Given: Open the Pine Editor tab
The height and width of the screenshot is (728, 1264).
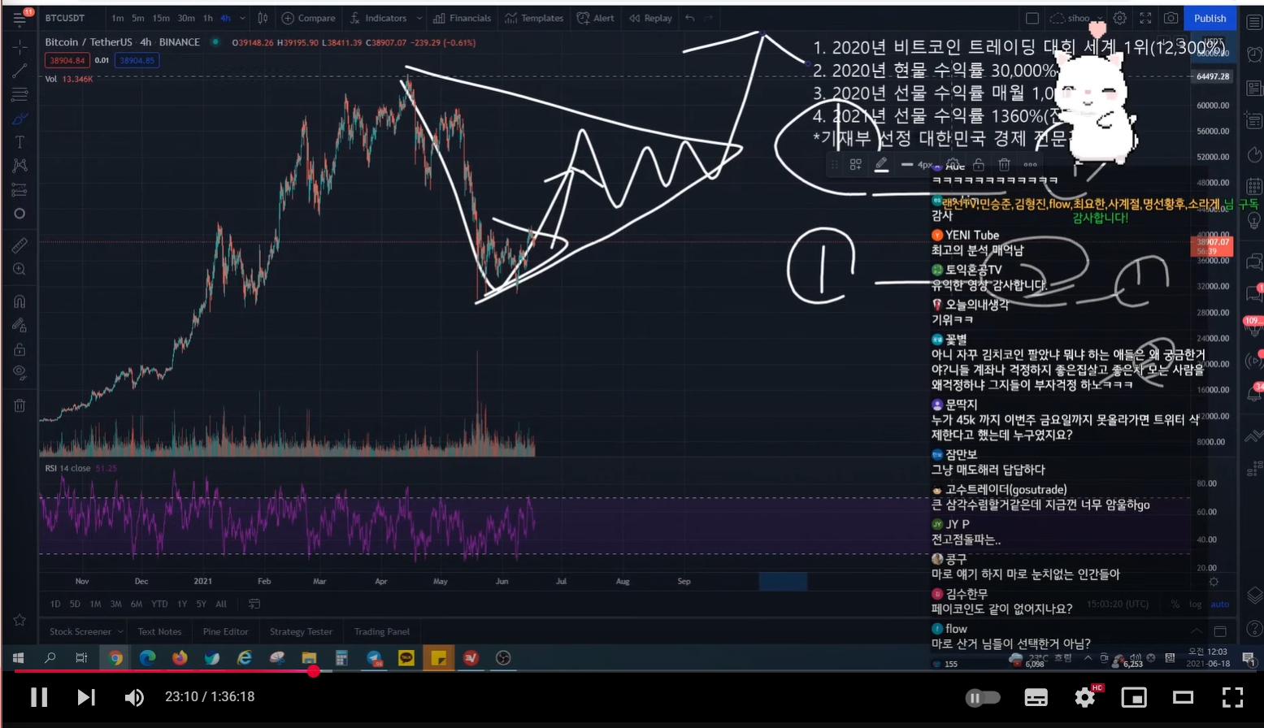Looking at the screenshot, I should click(x=225, y=631).
